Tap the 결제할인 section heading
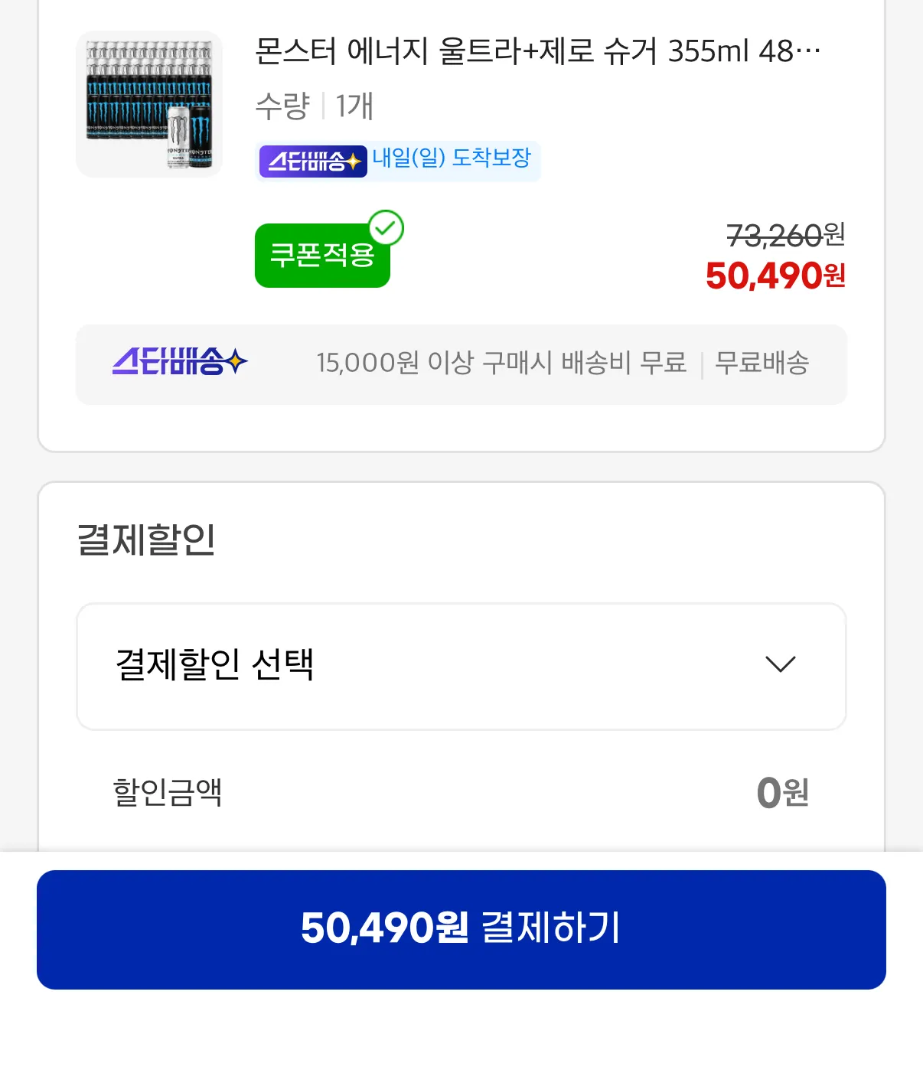Screen dimensions: 923x1086 pyautogui.click(x=146, y=540)
